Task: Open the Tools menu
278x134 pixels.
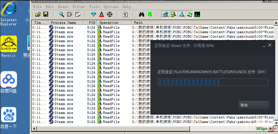Action: 94,7
